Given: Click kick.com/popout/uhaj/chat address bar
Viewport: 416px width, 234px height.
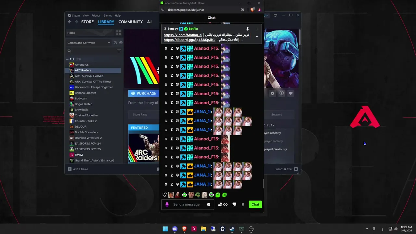Looking at the screenshot, I should click(x=186, y=10).
